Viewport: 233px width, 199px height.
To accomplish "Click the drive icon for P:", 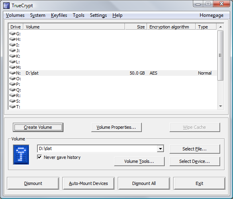I will (x=12, y=84).
